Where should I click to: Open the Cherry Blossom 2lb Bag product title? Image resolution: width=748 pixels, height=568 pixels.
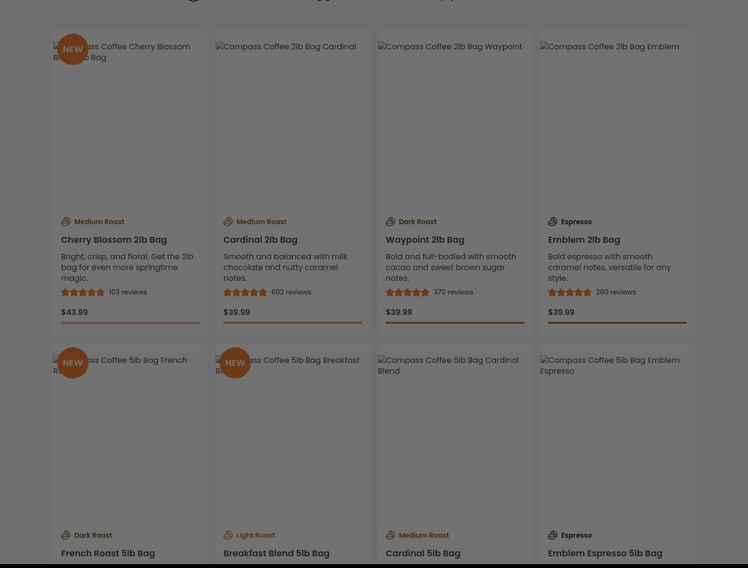click(114, 239)
